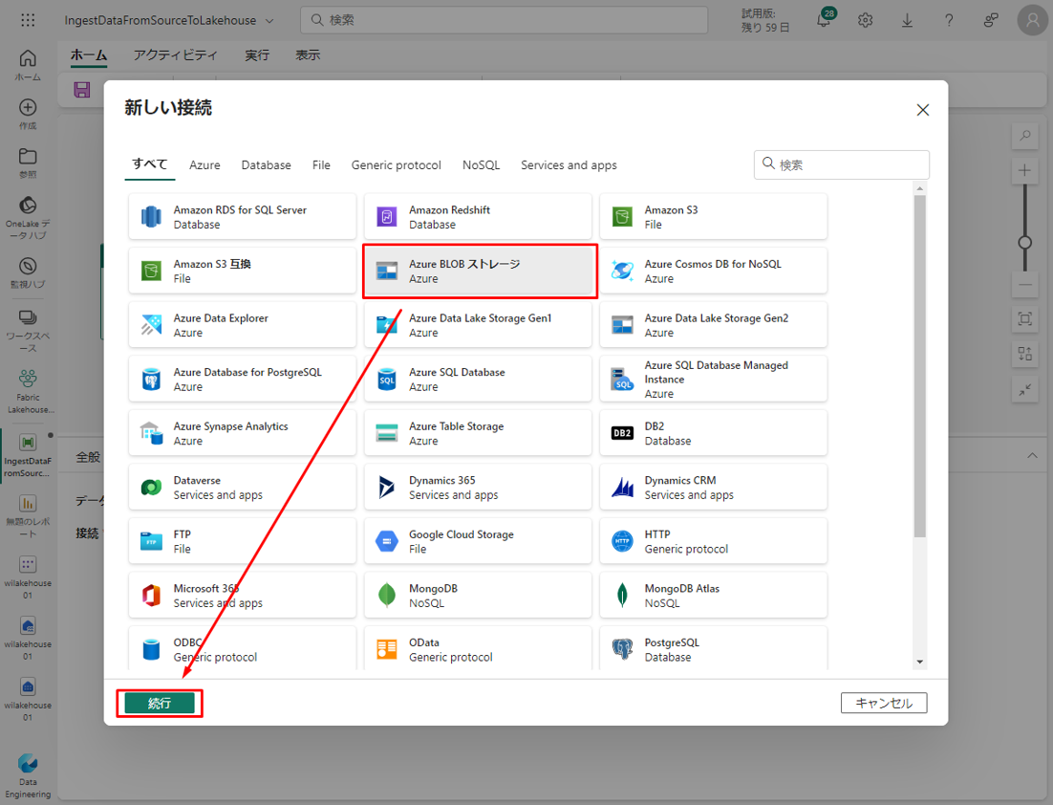Select Amazon S3 File connector
The image size is (1053, 805).
coord(713,217)
